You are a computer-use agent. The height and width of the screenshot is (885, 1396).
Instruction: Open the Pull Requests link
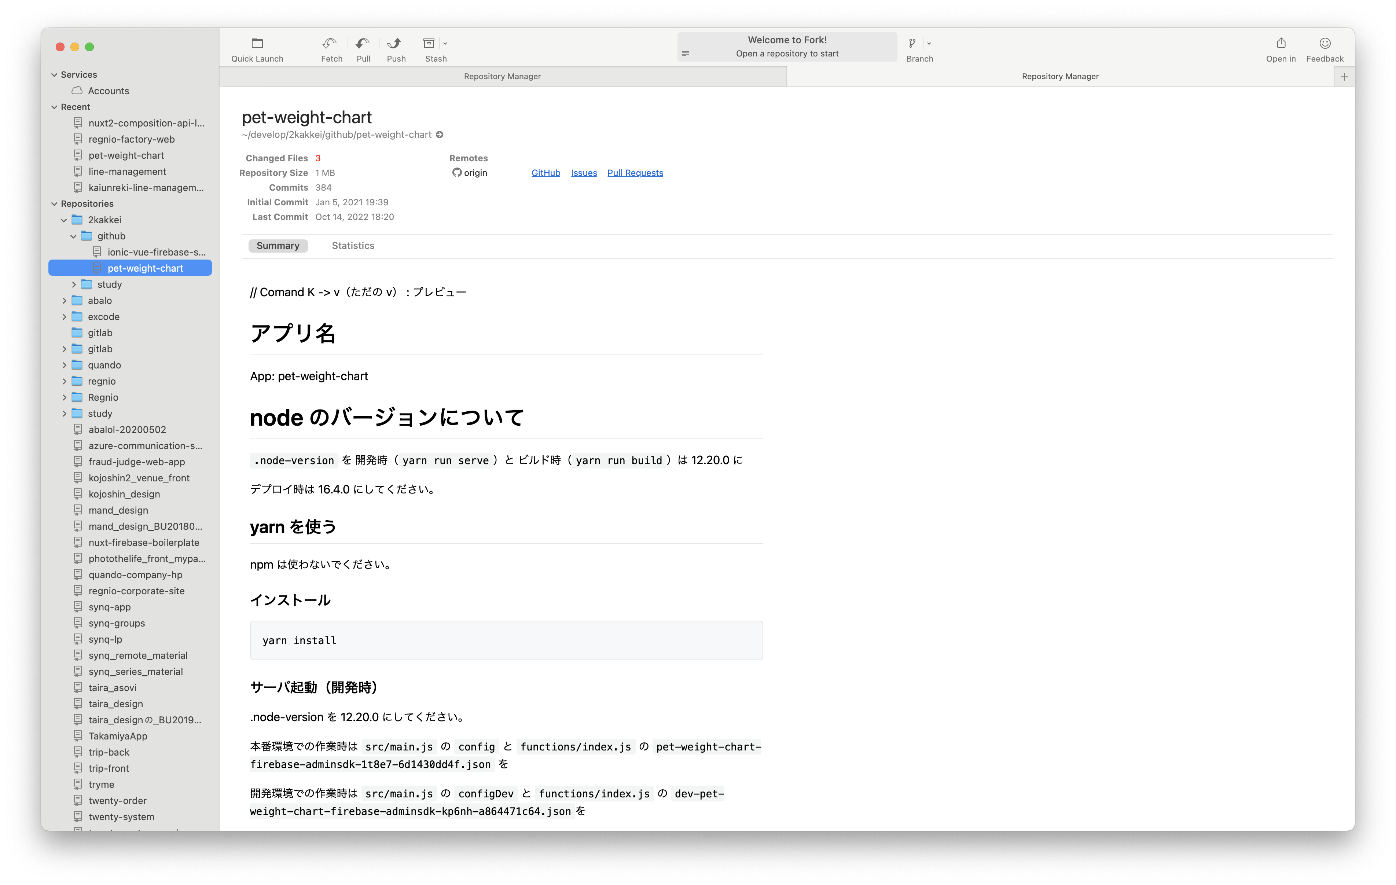point(635,172)
